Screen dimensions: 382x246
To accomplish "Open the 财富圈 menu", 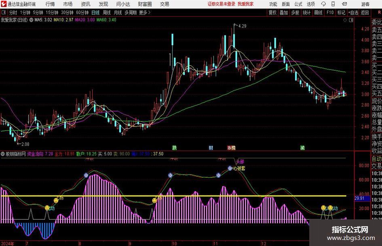I will [145, 4].
